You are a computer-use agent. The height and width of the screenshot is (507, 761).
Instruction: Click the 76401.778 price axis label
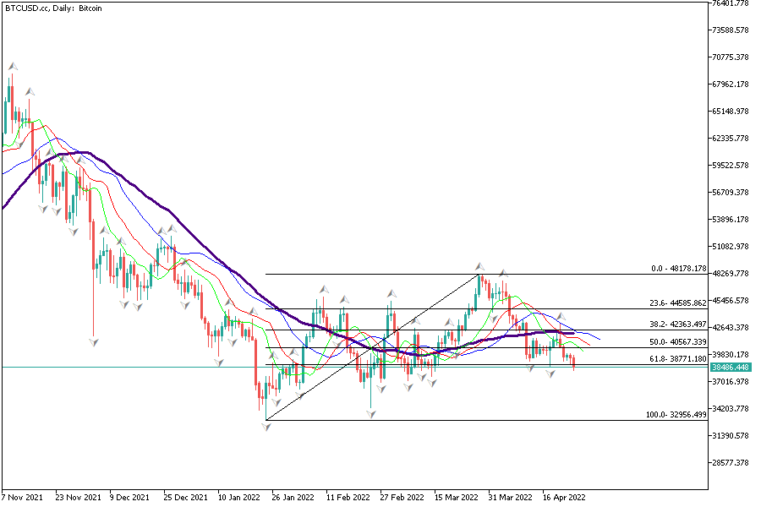click(730, 3)
